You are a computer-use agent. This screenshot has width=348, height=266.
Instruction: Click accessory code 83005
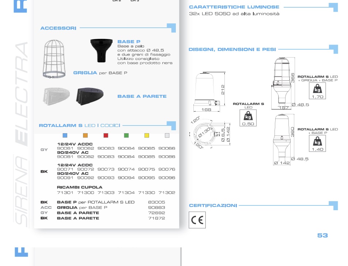coord(156,202)
